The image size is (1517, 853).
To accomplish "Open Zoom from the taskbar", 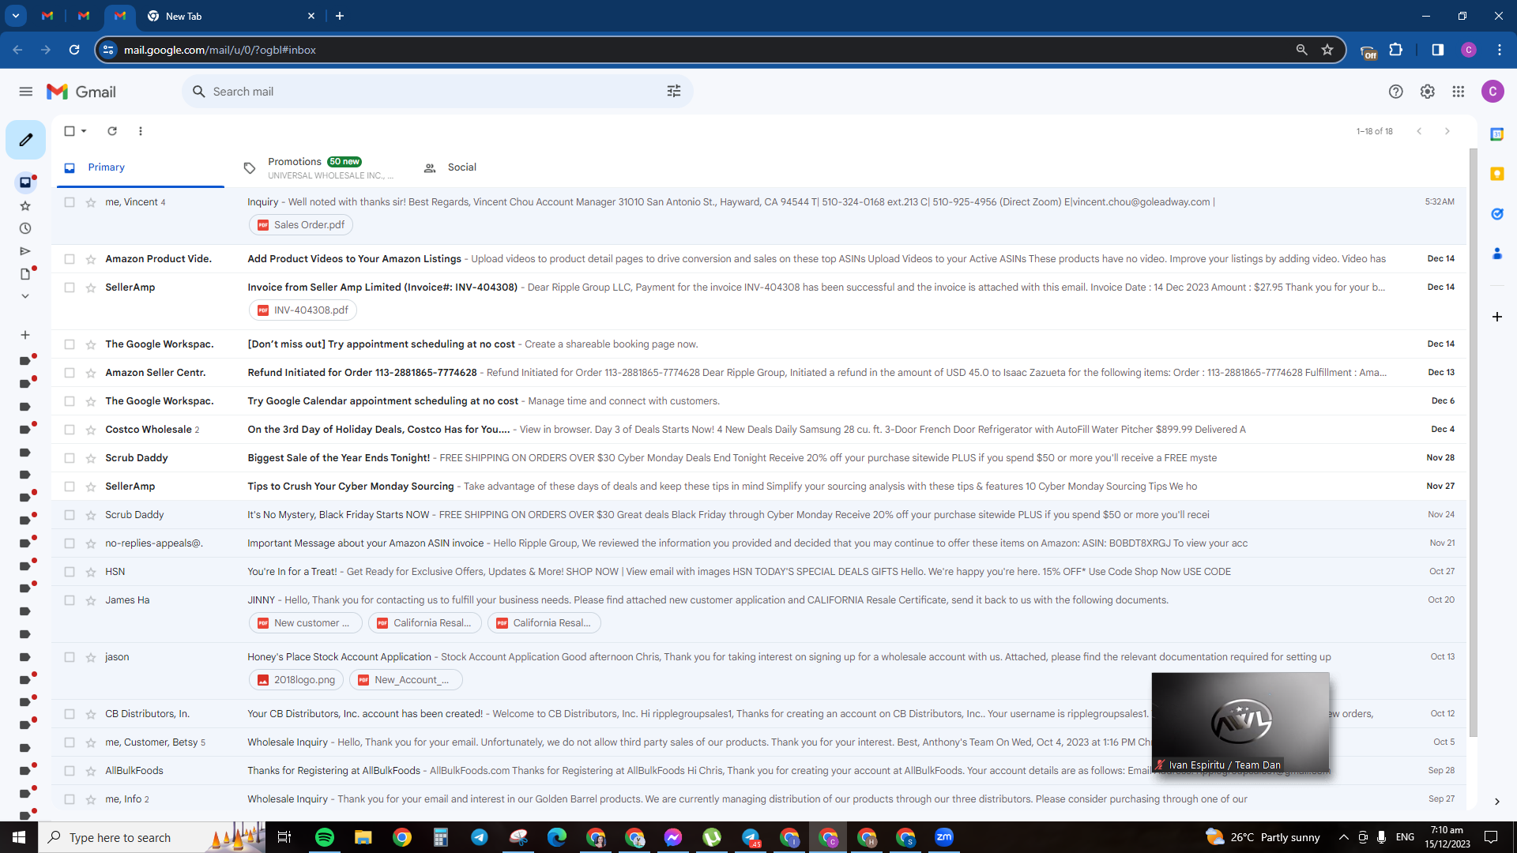I will [x=944, y=837].
